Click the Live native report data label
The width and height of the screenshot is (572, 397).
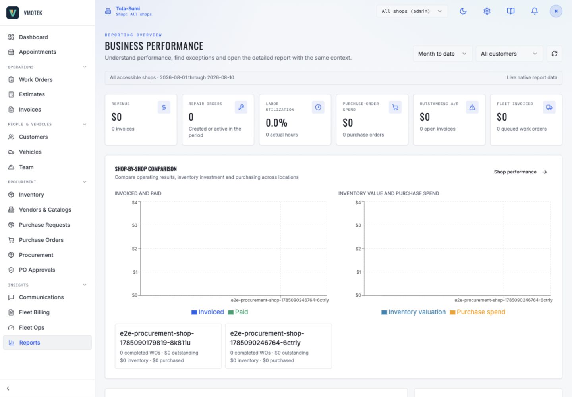(532, 77)
